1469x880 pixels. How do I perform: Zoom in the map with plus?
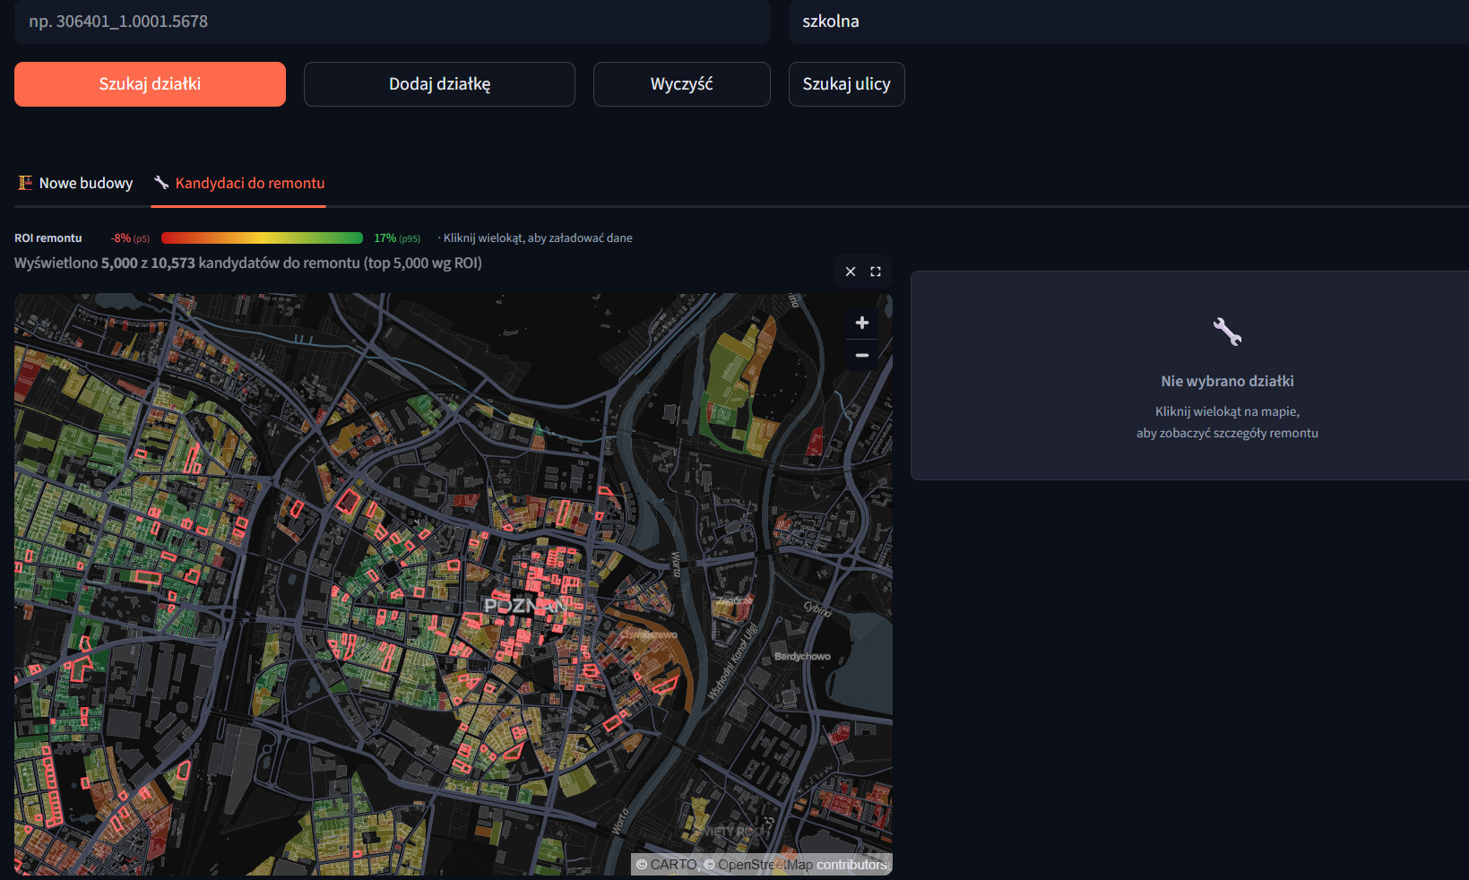862,323
